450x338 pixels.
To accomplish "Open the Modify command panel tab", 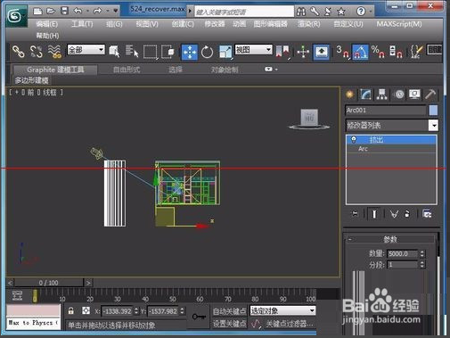I will pyautogui.click(x=365, y=95).
